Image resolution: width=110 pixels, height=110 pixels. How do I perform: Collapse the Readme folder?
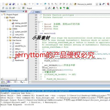(x=8, y=57)
